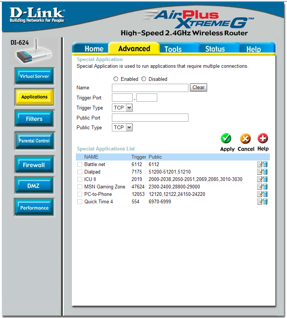The width and height of the screenshot is (287, 318).
Task: Click the Apply text label
Action: (x=227, y=149)
